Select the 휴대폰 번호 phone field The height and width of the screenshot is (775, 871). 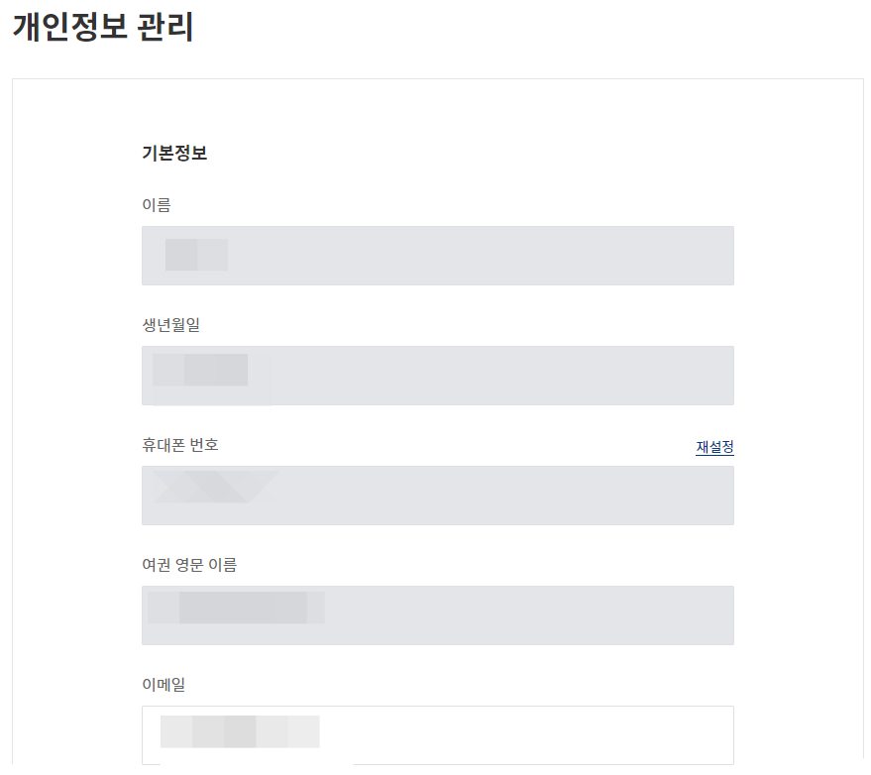click(437, 496)
